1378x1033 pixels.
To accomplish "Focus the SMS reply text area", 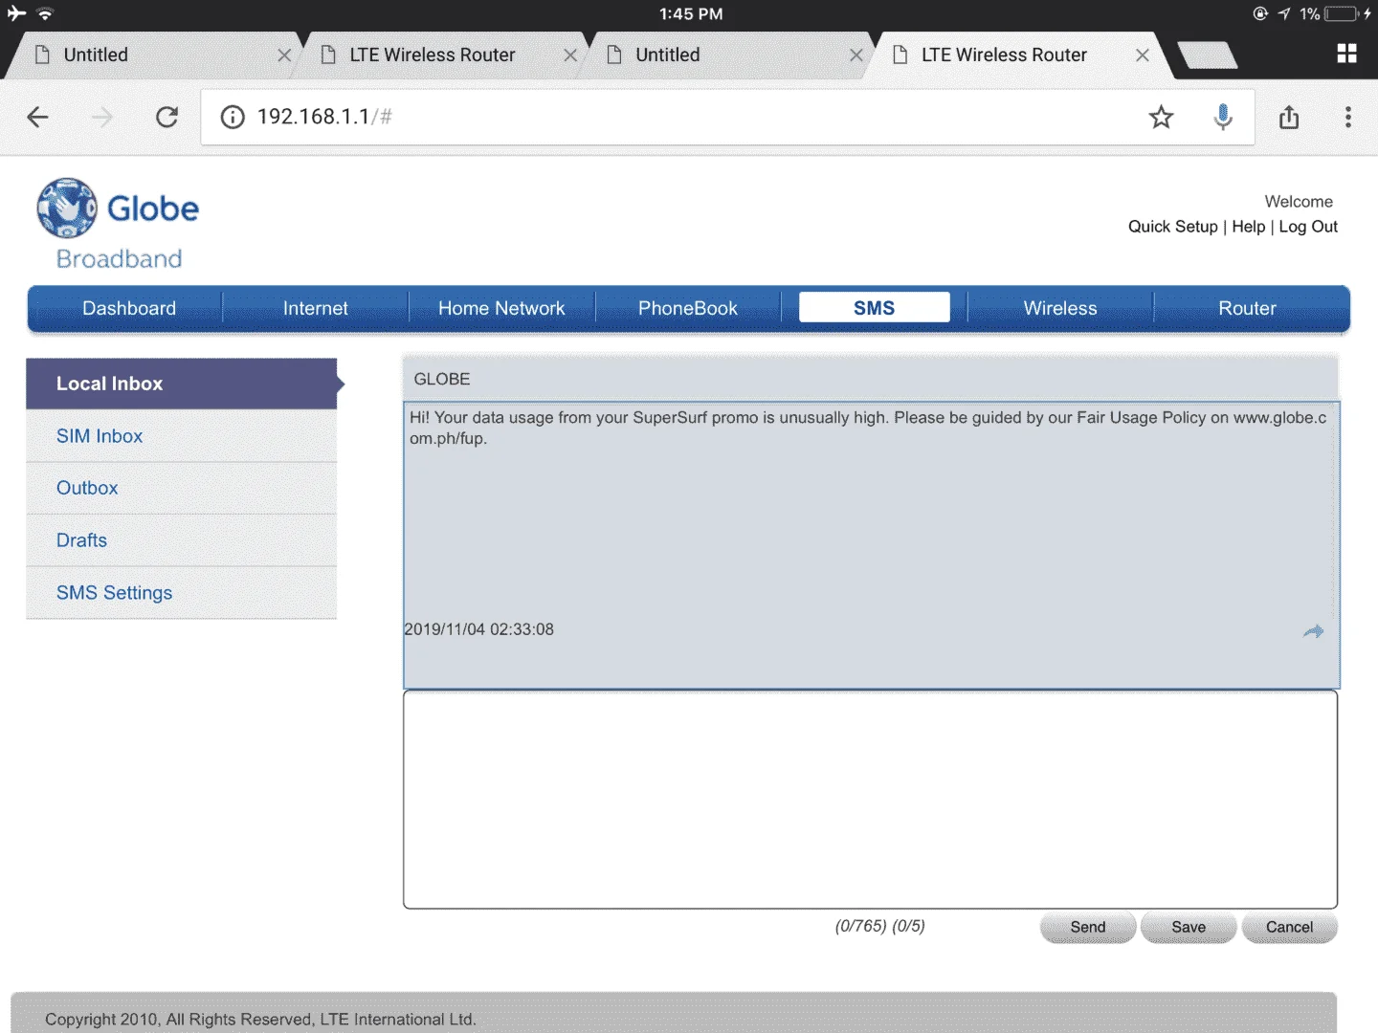I will (871, 800).
